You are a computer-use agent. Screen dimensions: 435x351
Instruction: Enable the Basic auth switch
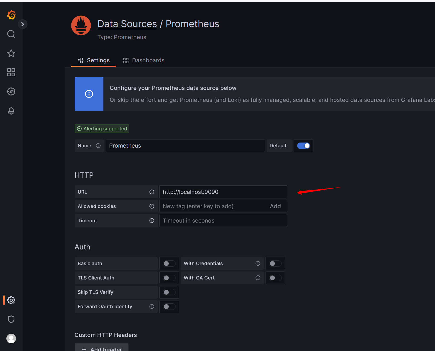click(169, 264)
